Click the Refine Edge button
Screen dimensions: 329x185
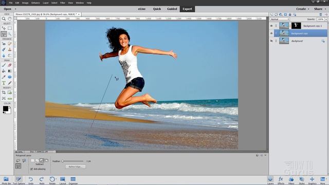click(x=76, y=166)
